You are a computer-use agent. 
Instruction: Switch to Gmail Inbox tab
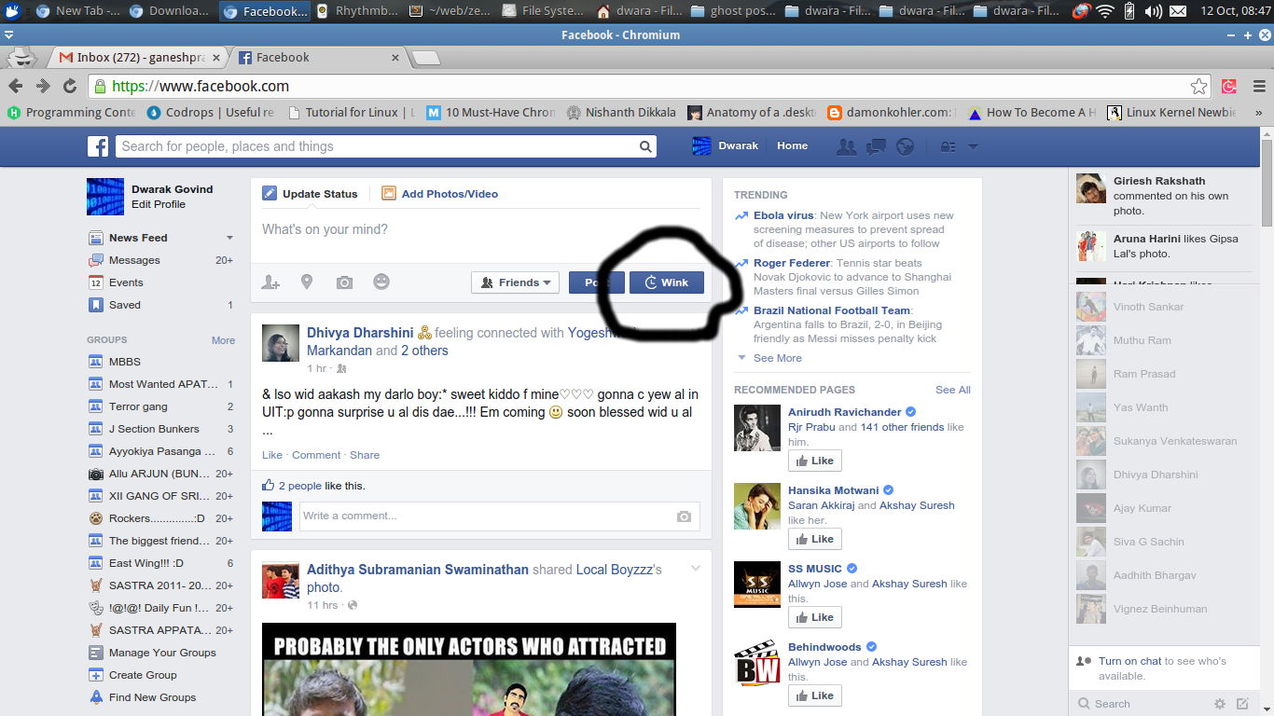[140, 57]
